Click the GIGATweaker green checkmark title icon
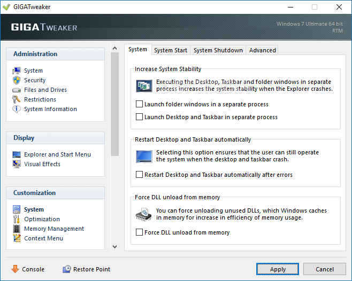The image size is (352, 281). click(6, 7)
